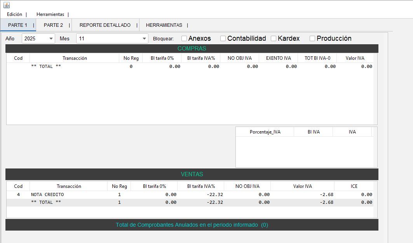Viewport: 413px width, 243px height.
Task: Click the Valor IVA header in VENTAS table
Action: pos(302,186)
